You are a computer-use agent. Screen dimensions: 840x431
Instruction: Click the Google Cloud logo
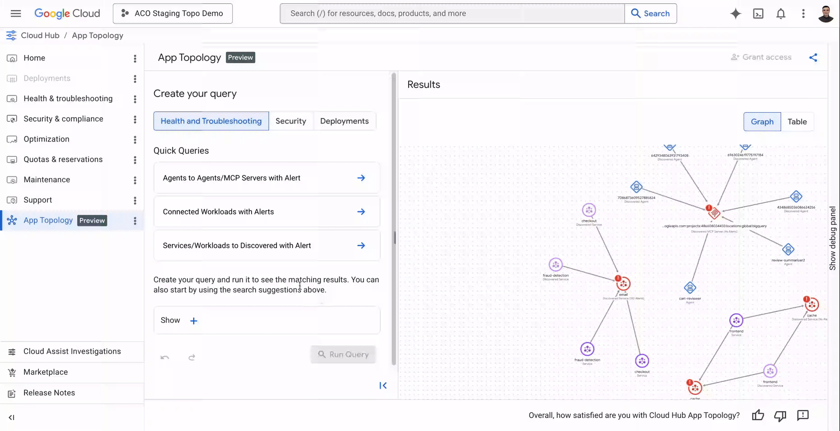pos(67,14)
